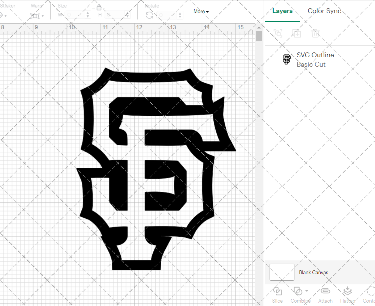Select the SF logo on canvas
Viewport: 375px width, 306px height.
(x=156, y=169)
